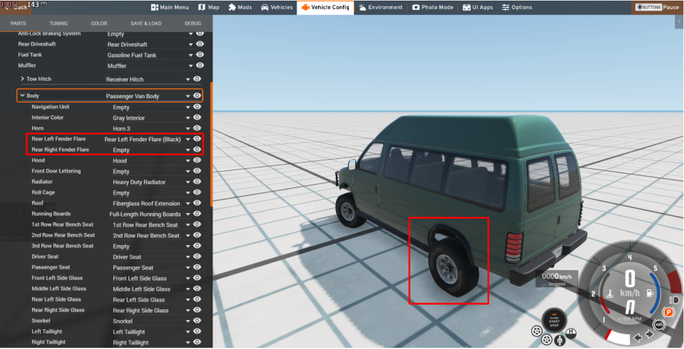
Task: Toggle visibility eye for Fuel Tank
Action: pos(200,55)
